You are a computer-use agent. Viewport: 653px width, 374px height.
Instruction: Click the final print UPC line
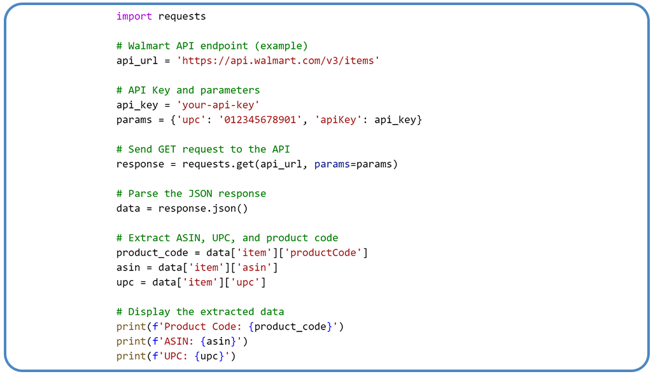tap(174, 356)
